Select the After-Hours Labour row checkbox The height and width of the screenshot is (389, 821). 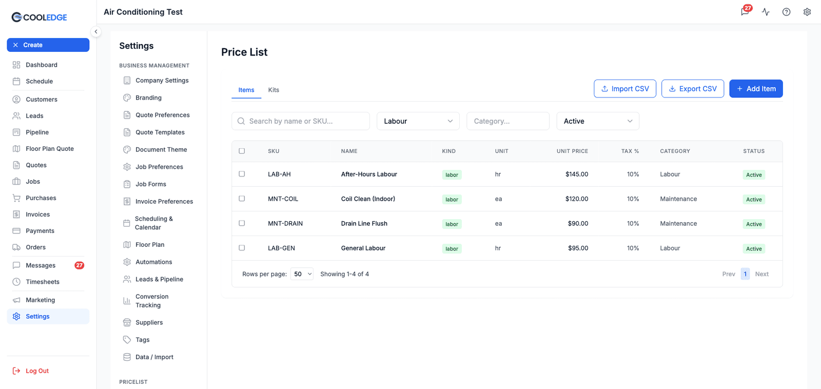242,174
